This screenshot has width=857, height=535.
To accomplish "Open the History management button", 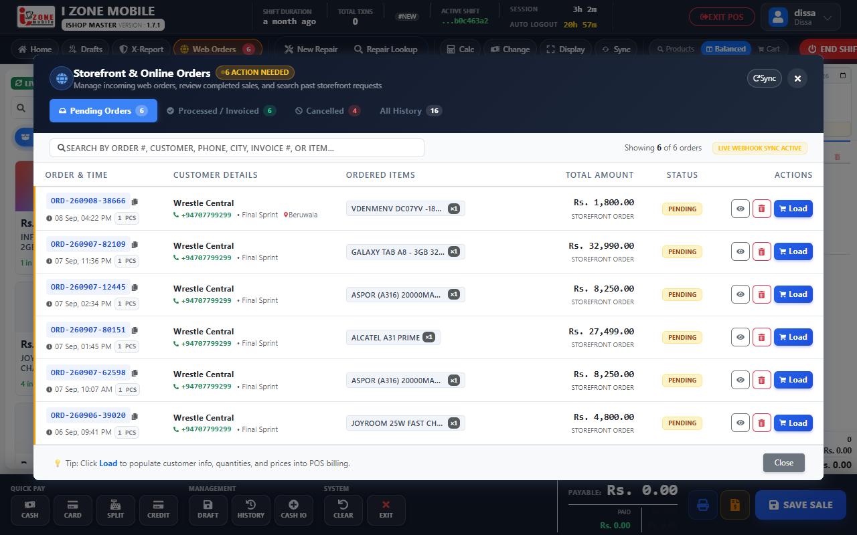I will (x=251, y=510).
